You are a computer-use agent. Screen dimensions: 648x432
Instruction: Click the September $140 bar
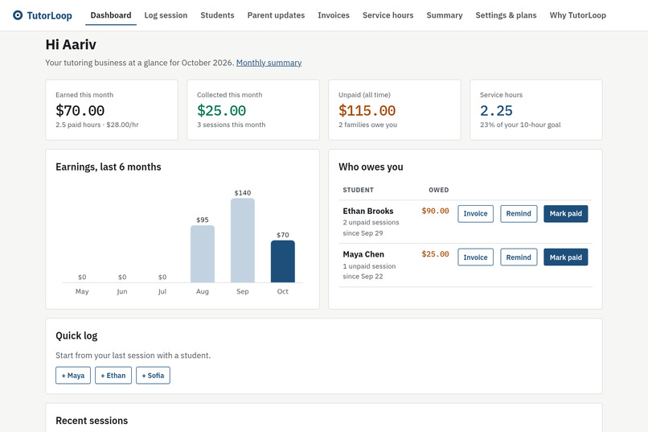243,241
